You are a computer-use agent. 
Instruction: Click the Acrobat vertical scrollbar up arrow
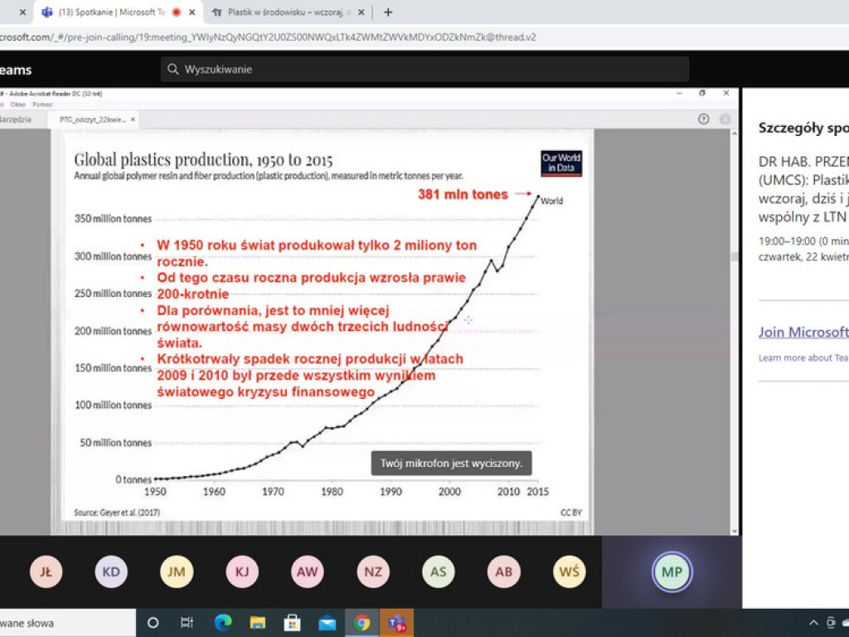point(735,134)
